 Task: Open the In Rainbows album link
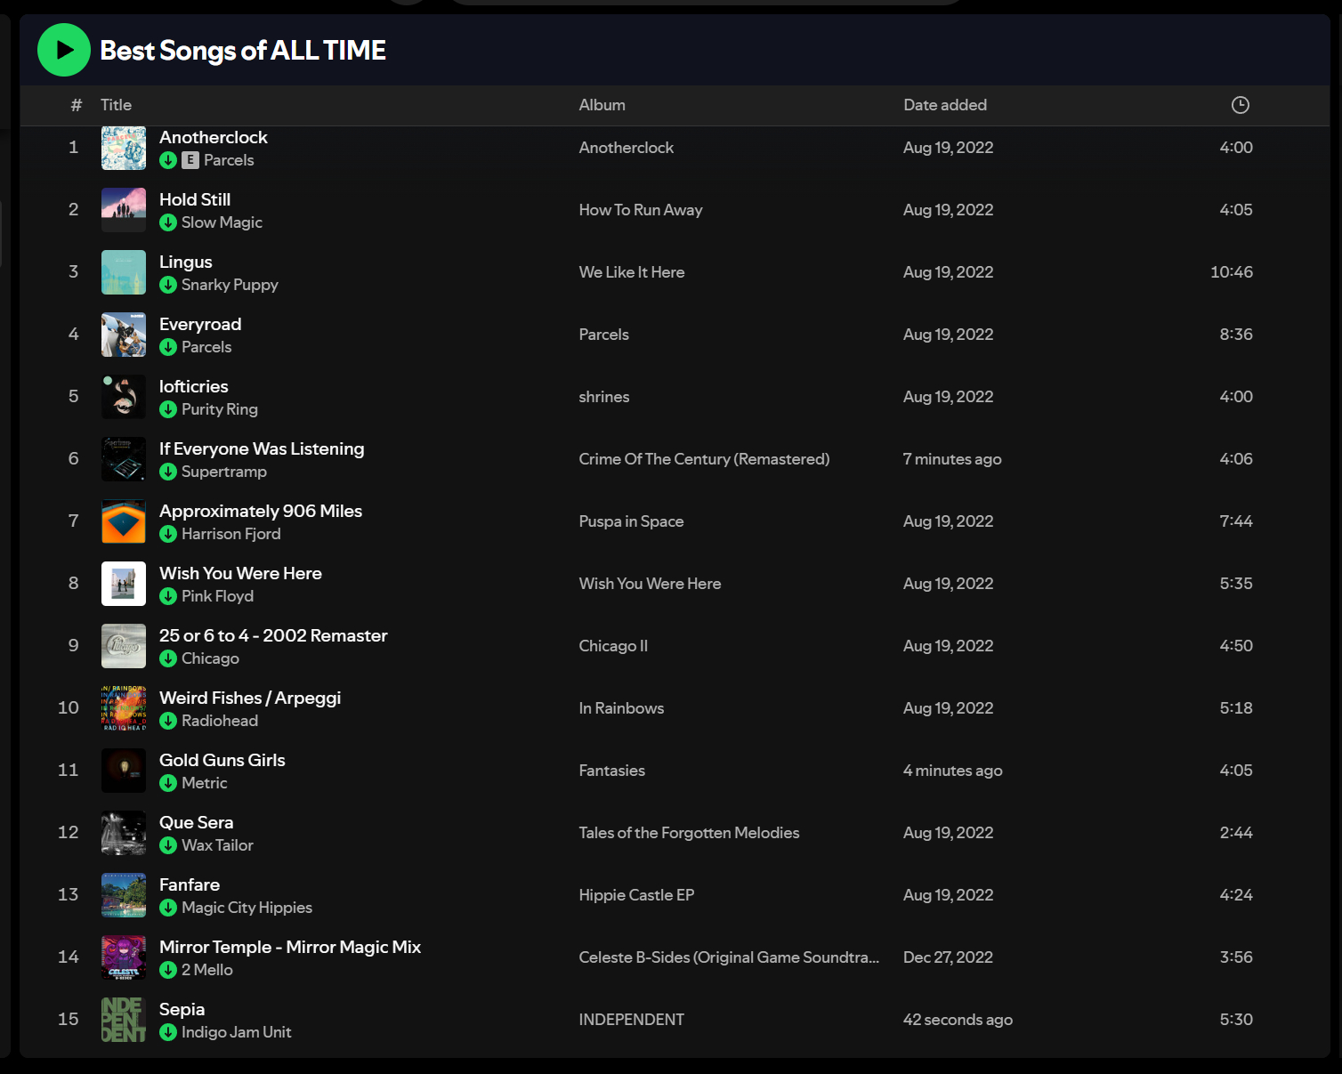coord(621,708)
